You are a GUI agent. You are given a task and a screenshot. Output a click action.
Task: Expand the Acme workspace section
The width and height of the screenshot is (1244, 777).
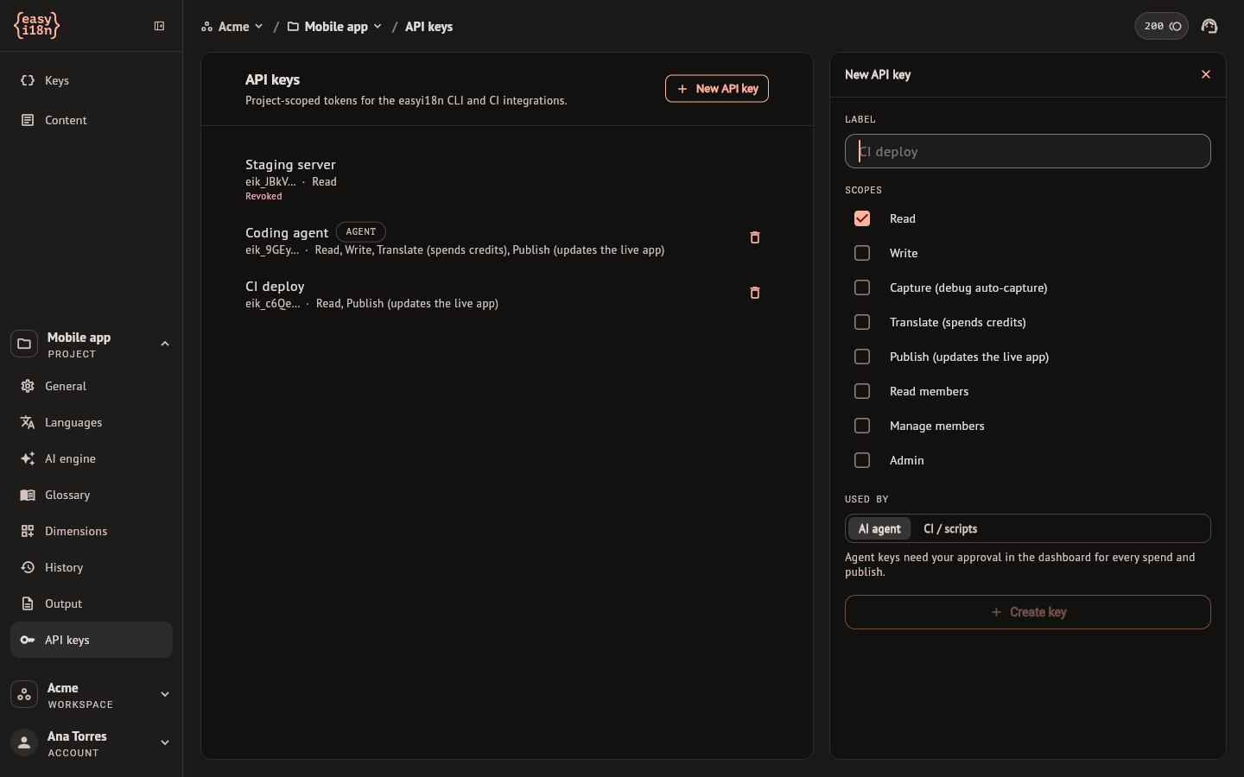(x=165, y=694)
